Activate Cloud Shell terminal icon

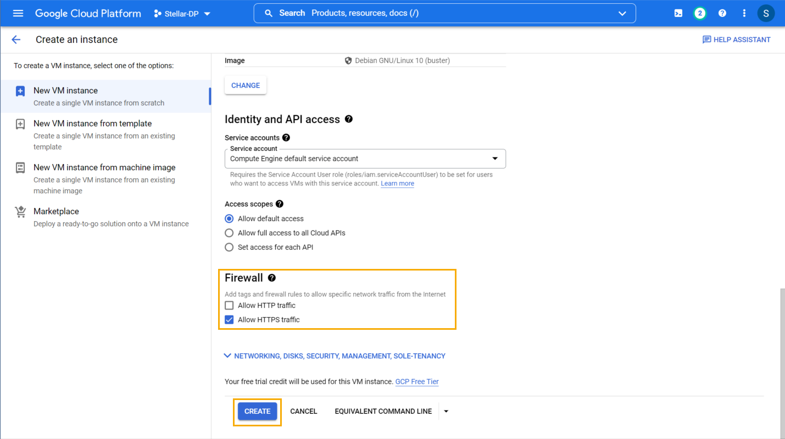(678, 13)
